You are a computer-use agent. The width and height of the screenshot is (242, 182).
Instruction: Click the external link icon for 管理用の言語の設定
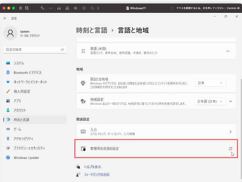pyautogui.click(x=231, y=148)
